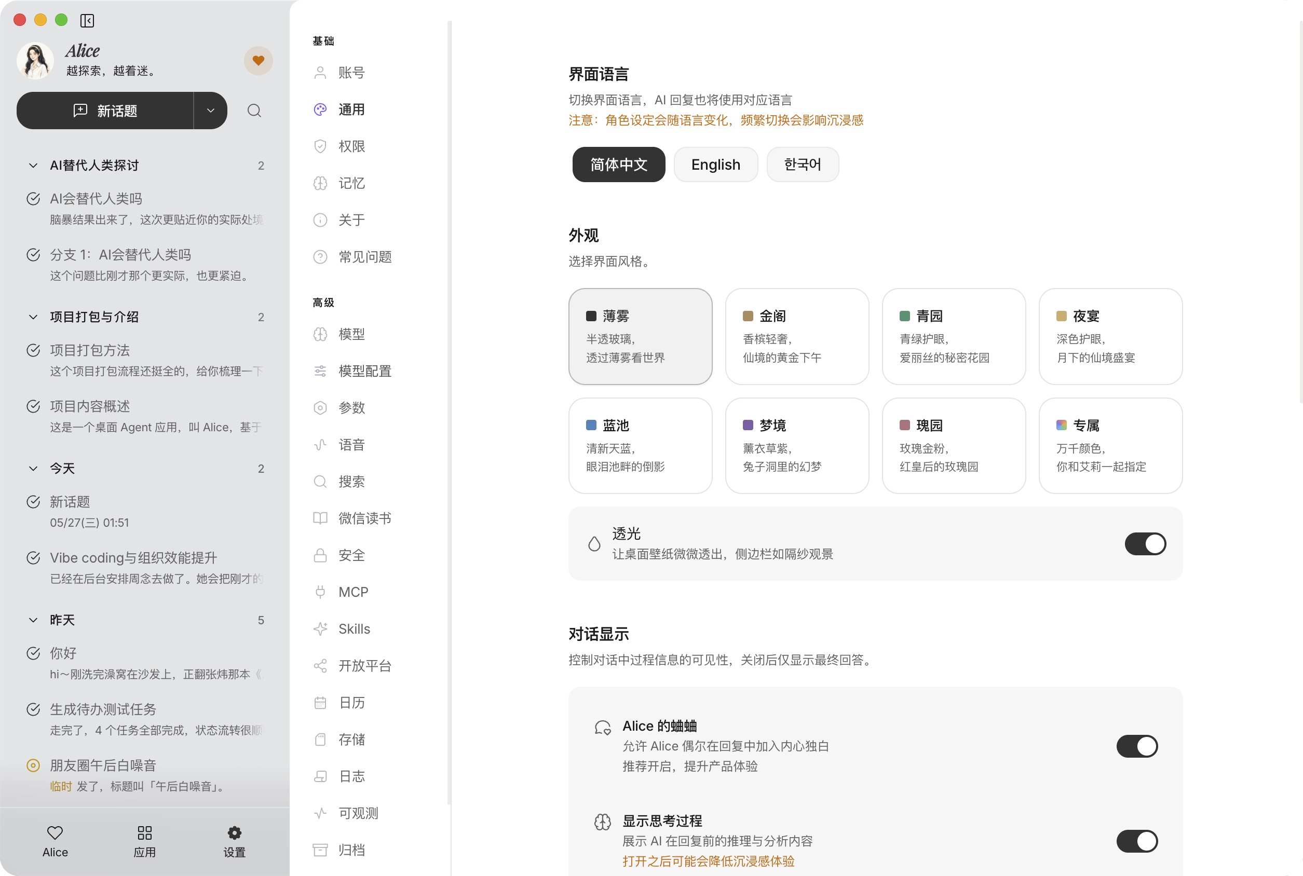Go to the 账号 settings section
The height and width of the screenshot is (876, 1303).
pyautogui.click(x=351, y=73)
